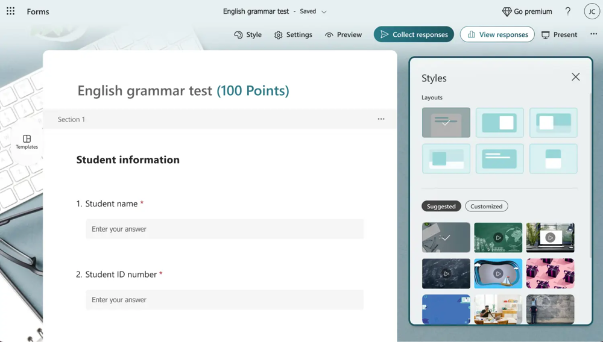Switch to the Suggested themes tab

point(441,207)
